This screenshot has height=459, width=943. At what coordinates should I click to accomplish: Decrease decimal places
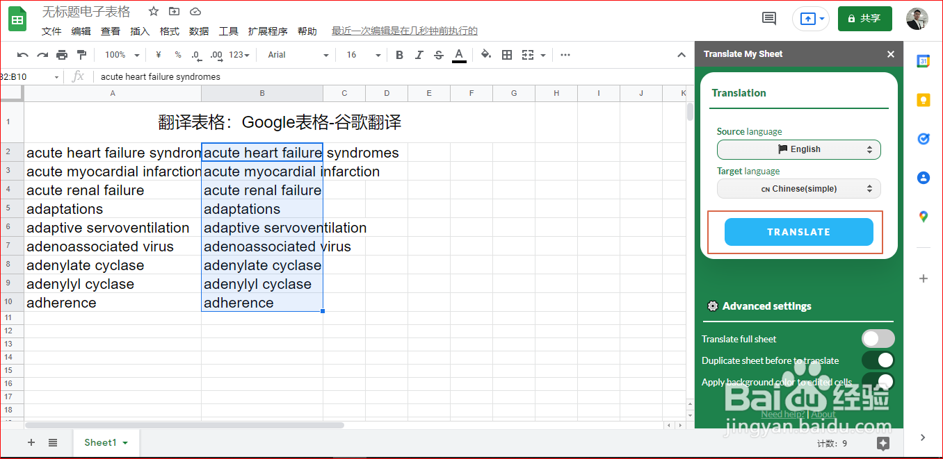196,55
